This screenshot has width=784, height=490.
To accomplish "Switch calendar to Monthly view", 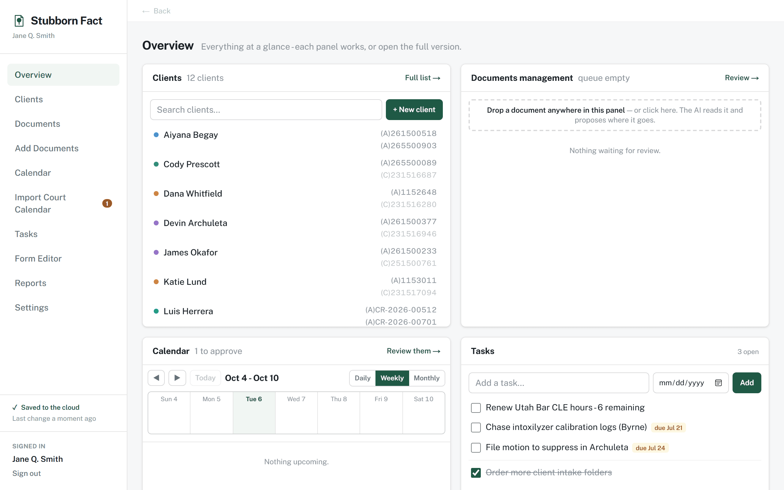I will [x=426, y=378].
